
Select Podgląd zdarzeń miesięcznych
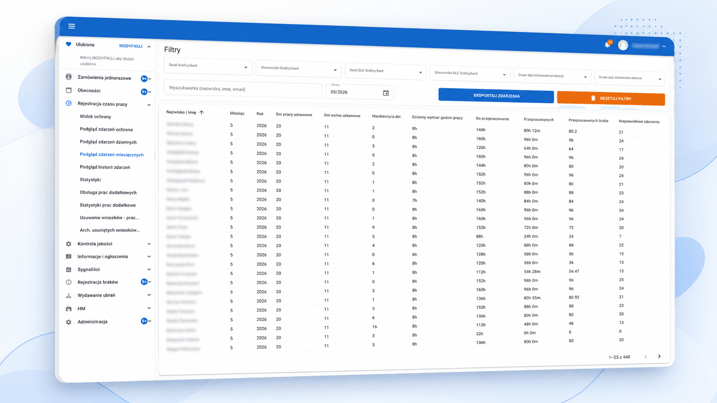coord(111,155)
